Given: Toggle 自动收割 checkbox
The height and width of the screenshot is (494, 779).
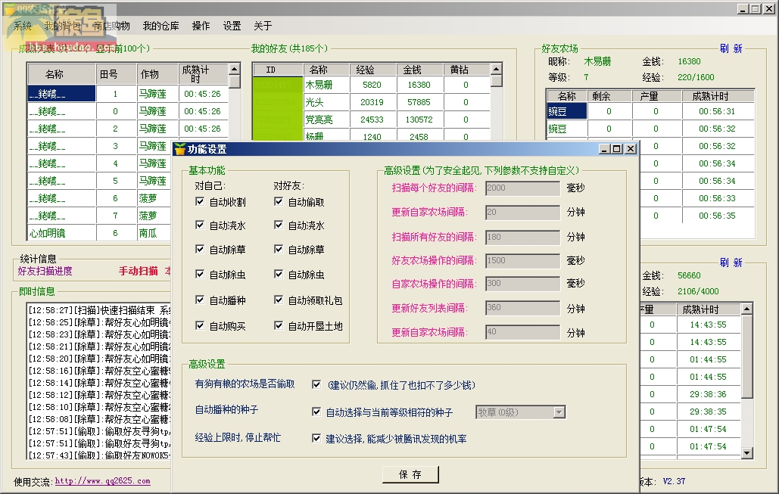Looking at the screenshot, I should [x=200, y=201].
